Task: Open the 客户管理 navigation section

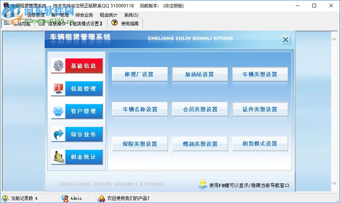Action: [77, 111]
